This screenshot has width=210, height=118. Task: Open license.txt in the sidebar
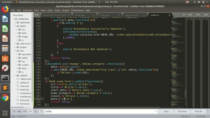tap(25, 104)
